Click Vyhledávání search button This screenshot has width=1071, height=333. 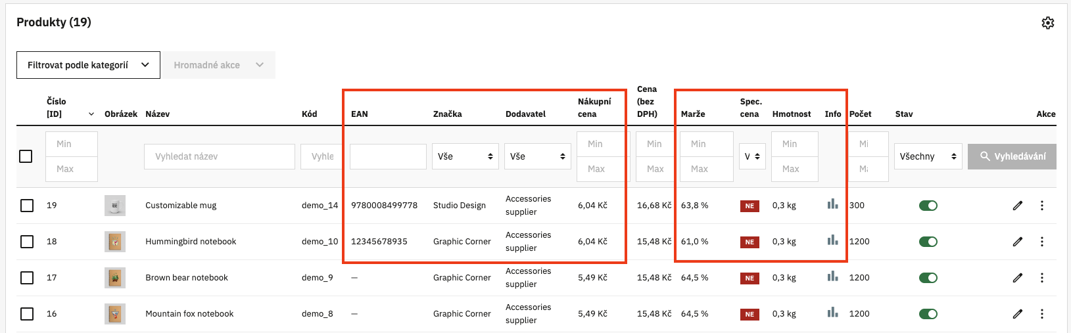tap(1012, 156)
